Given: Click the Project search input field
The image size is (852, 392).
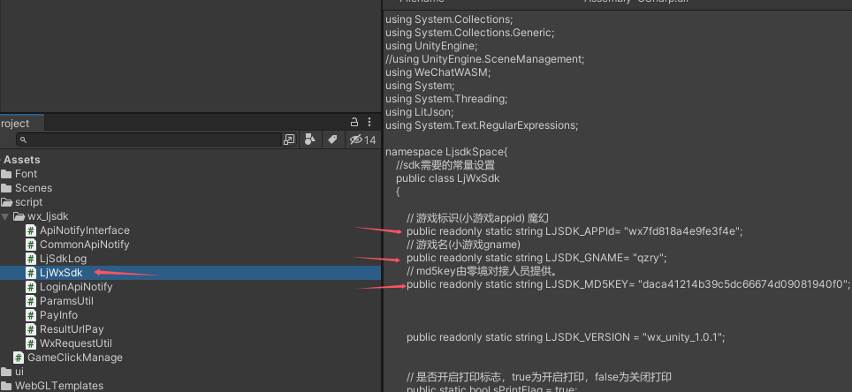Looking at the screenshot, I should 150,139.
